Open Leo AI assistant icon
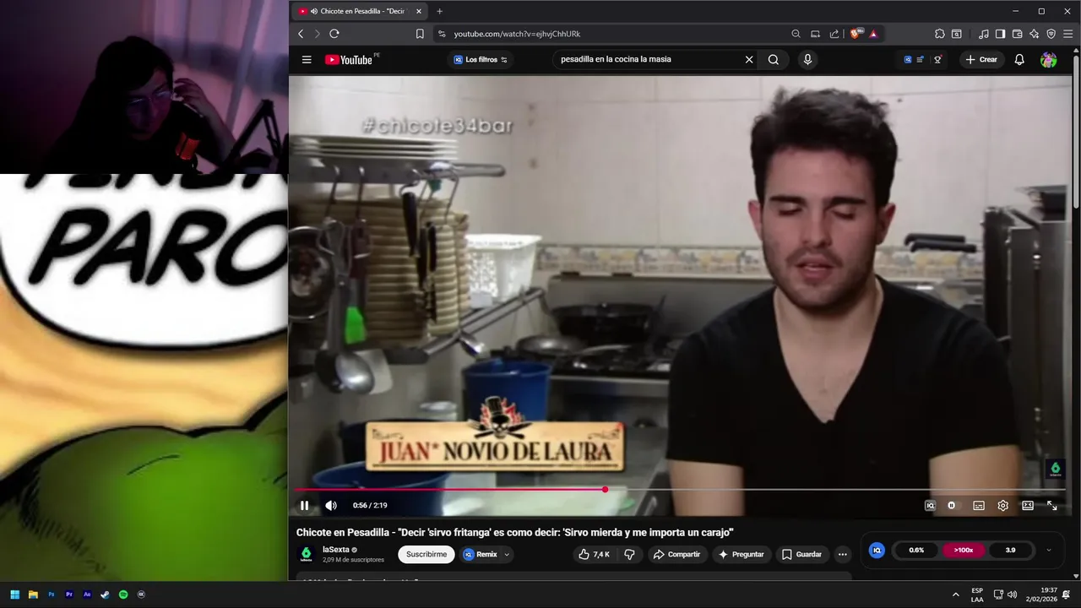 [x=1035, y=34]
